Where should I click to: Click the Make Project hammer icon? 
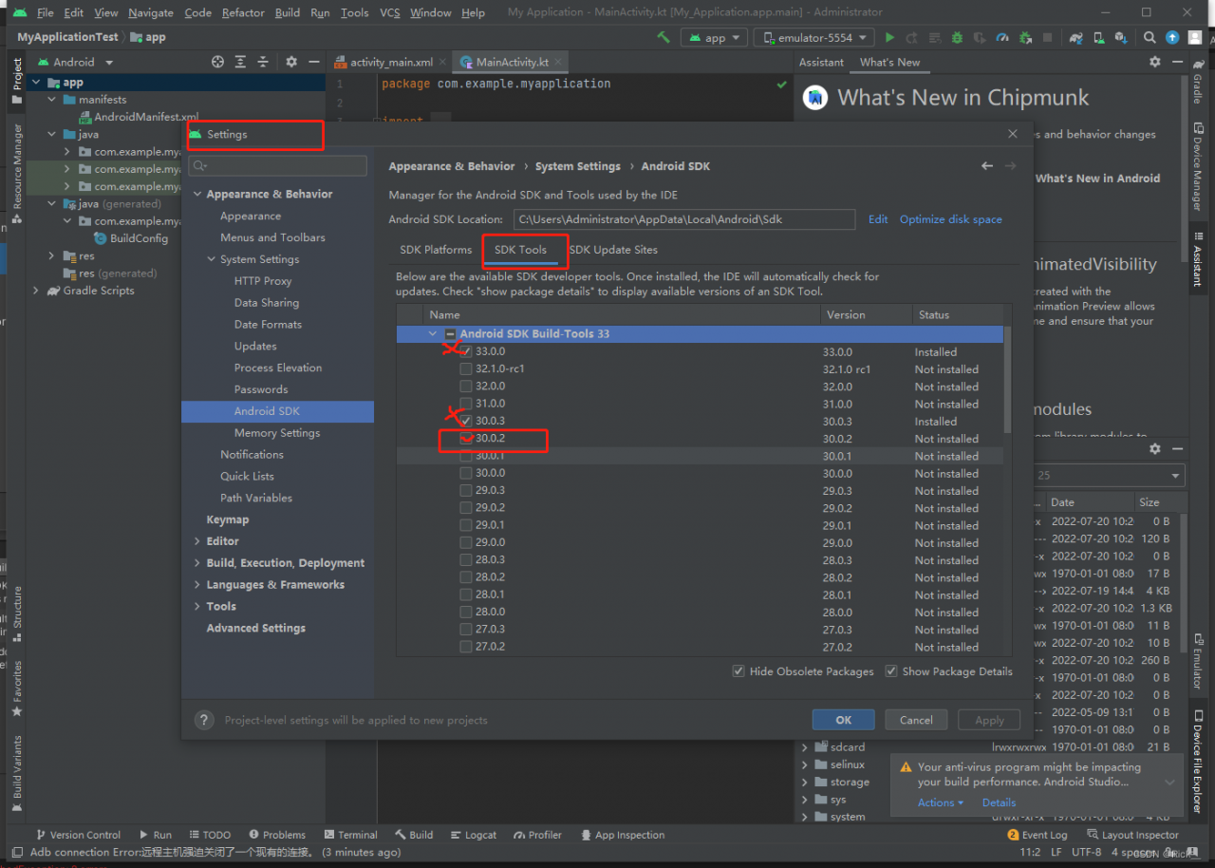664,37
